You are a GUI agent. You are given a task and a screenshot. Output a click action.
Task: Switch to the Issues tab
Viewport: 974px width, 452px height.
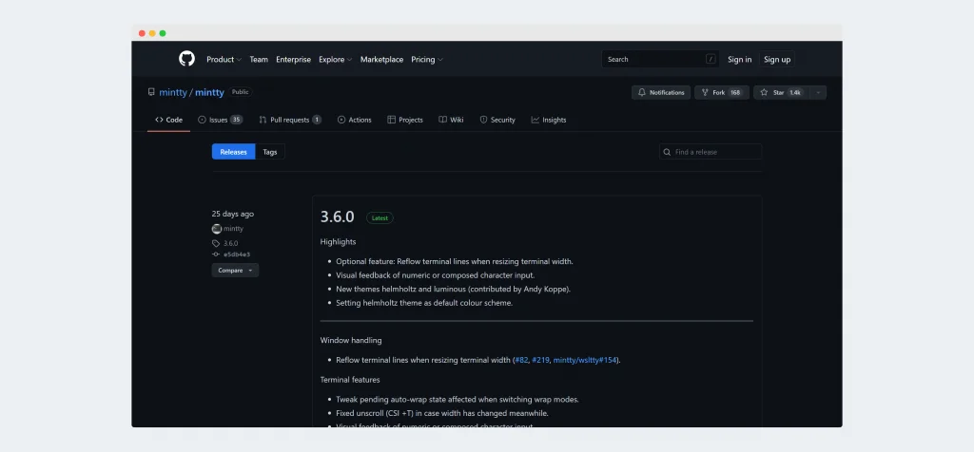point(220,120)
